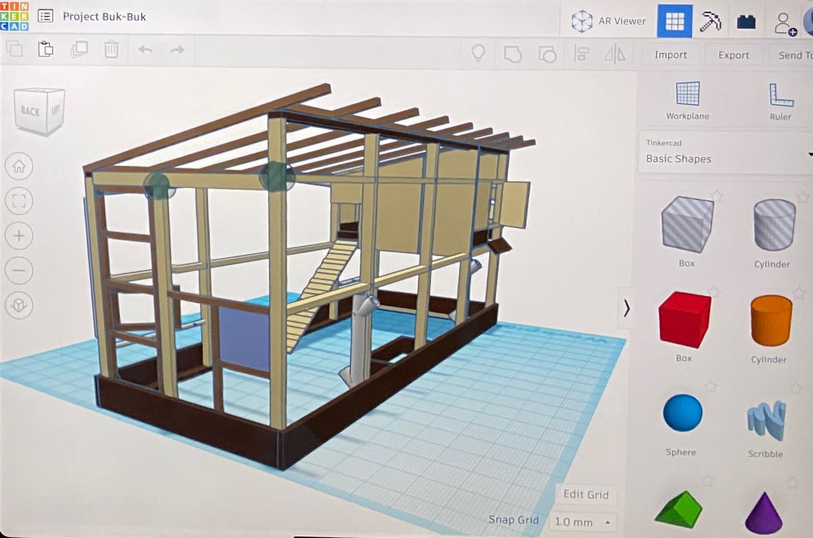Redo the last action
The image size is (813, 538).
[x=177, y=50]
